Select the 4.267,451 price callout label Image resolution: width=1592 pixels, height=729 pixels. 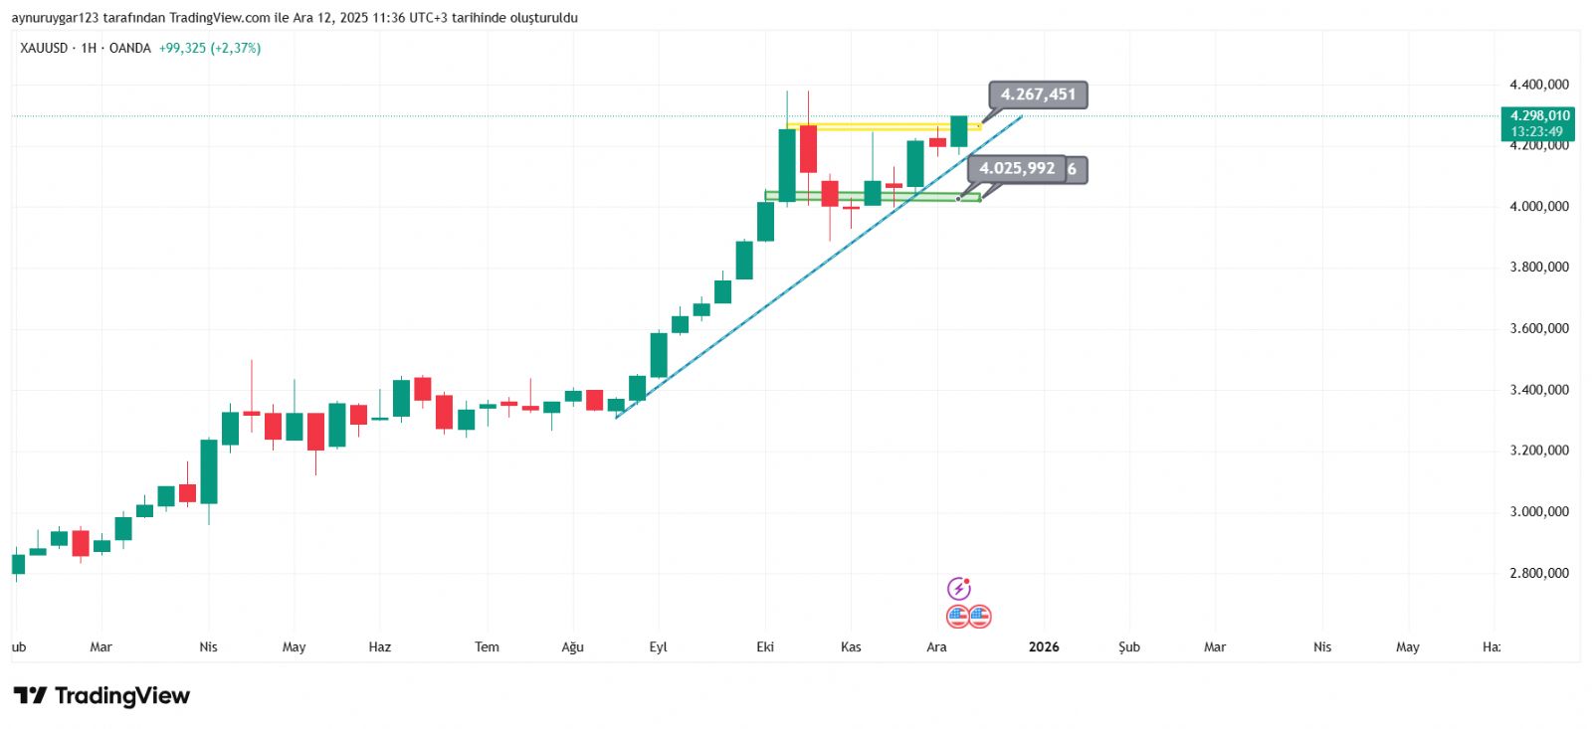pos(1038,94)
